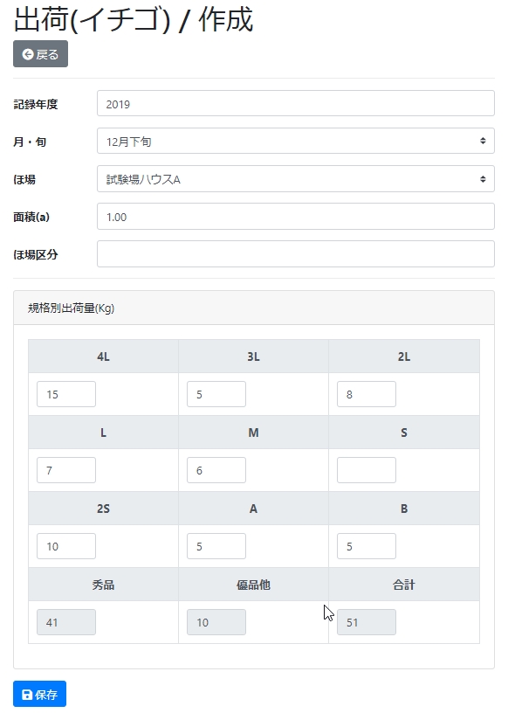Open the 月・旬 dropdown showing 12月下旬
Image resolution: width=508 pixels, height=713 pixels.
point(297,141)
